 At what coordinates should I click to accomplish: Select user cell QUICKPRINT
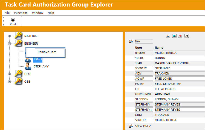click(x=144, y=94)
